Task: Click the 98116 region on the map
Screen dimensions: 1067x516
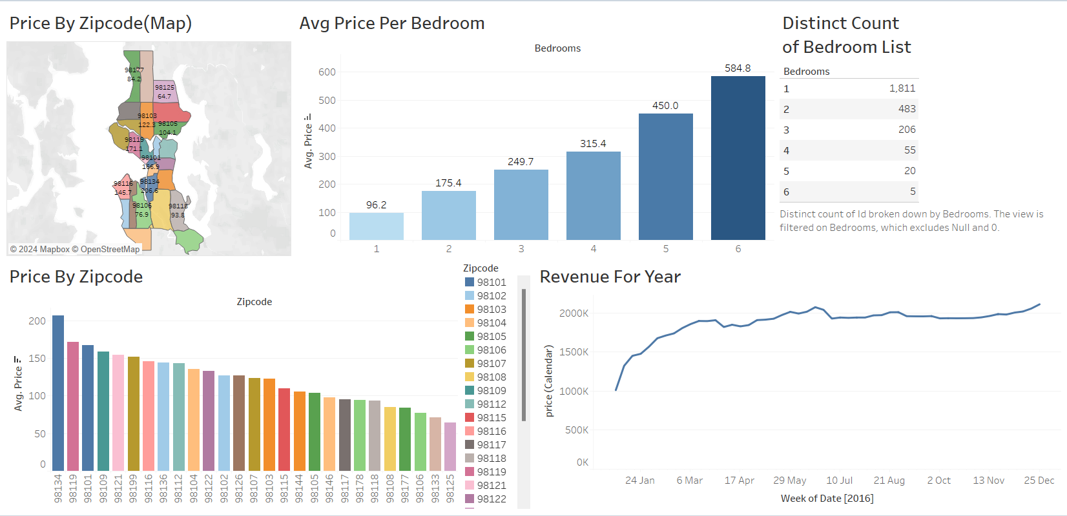Action: click(123, 188)
